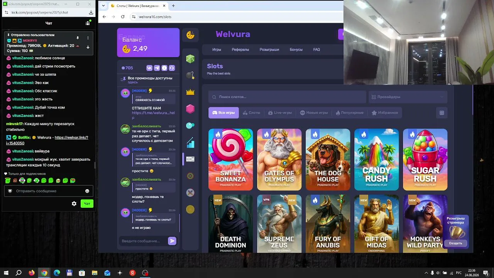Open the Candy Rush slot
Image resolution: width=494 pixels, height=278 pixels.
pos(377,159)
